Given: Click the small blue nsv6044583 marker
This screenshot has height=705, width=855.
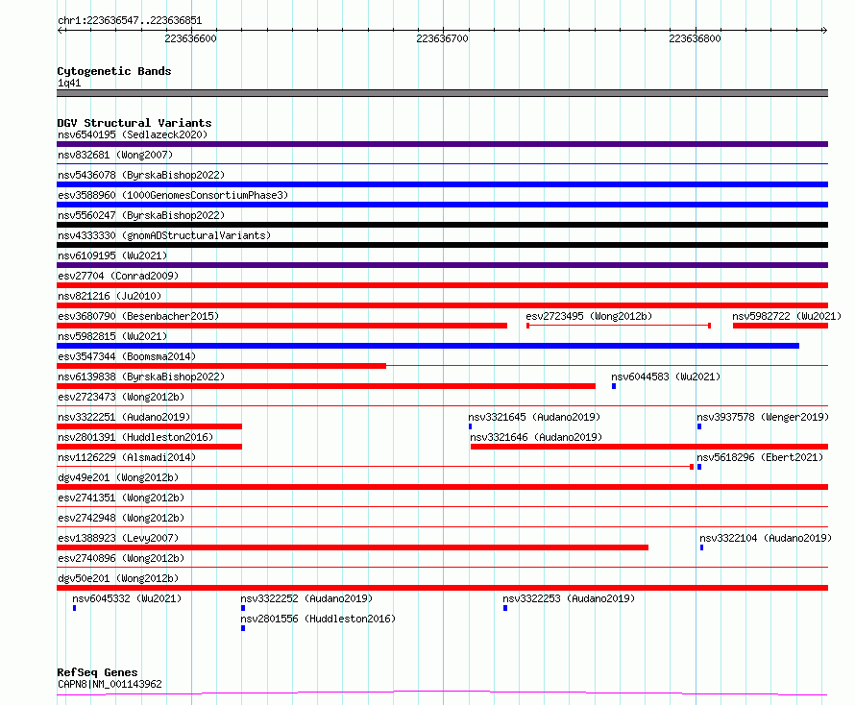Looking at the screenshot, I should coord(614,386).
